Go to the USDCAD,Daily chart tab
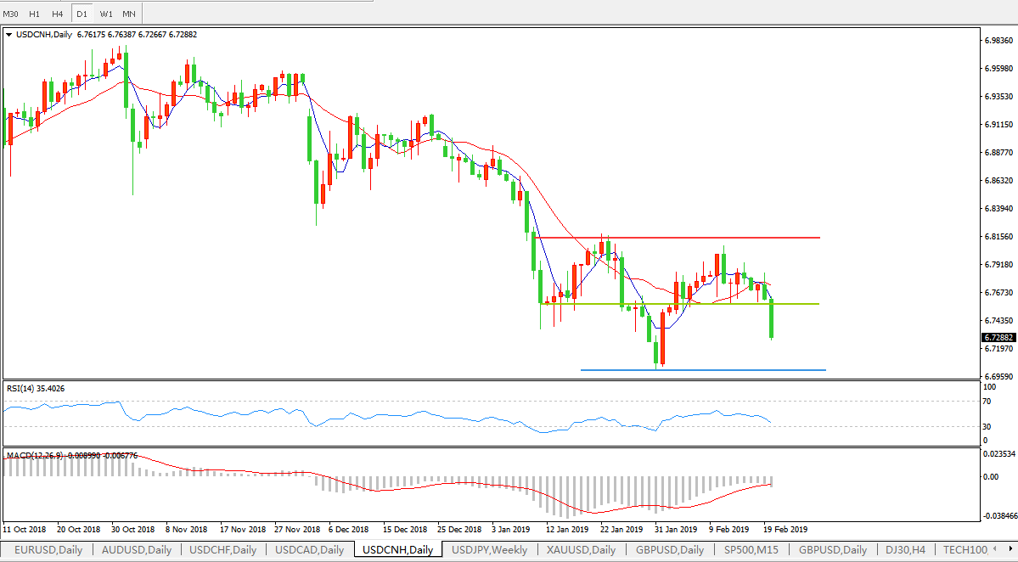The width and height of the screenshot is (1018, 562). point(310,550)
